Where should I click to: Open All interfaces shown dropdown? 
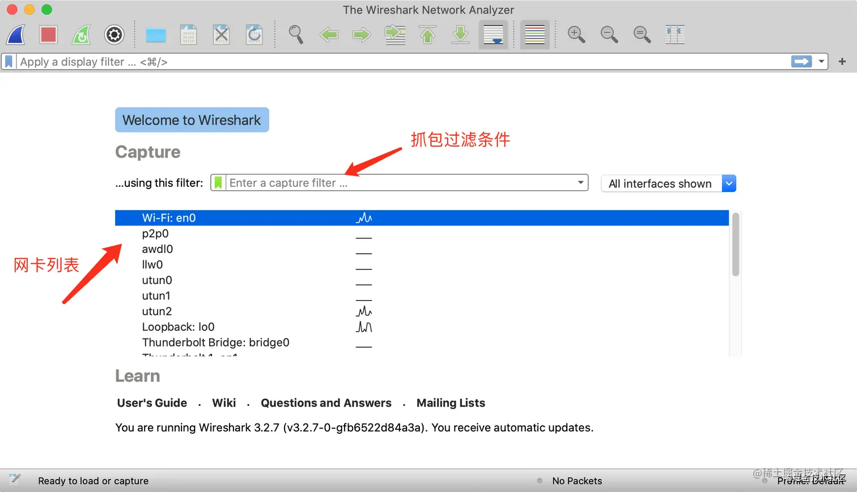tap(668, 183)
